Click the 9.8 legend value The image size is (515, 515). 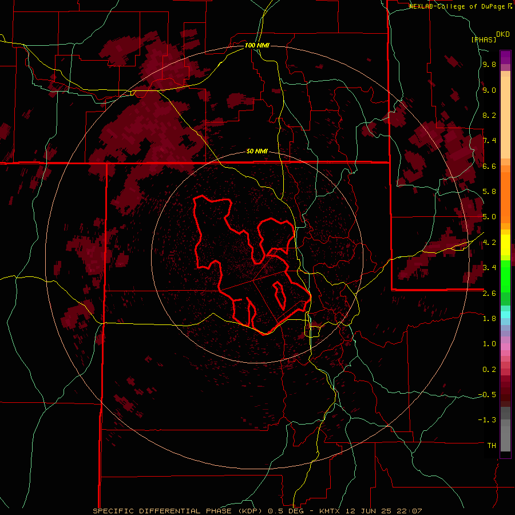[x=489, y=65]
